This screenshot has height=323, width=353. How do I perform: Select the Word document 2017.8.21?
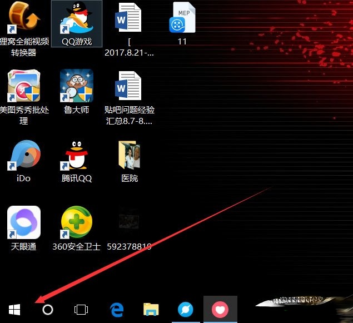(129, 18)
